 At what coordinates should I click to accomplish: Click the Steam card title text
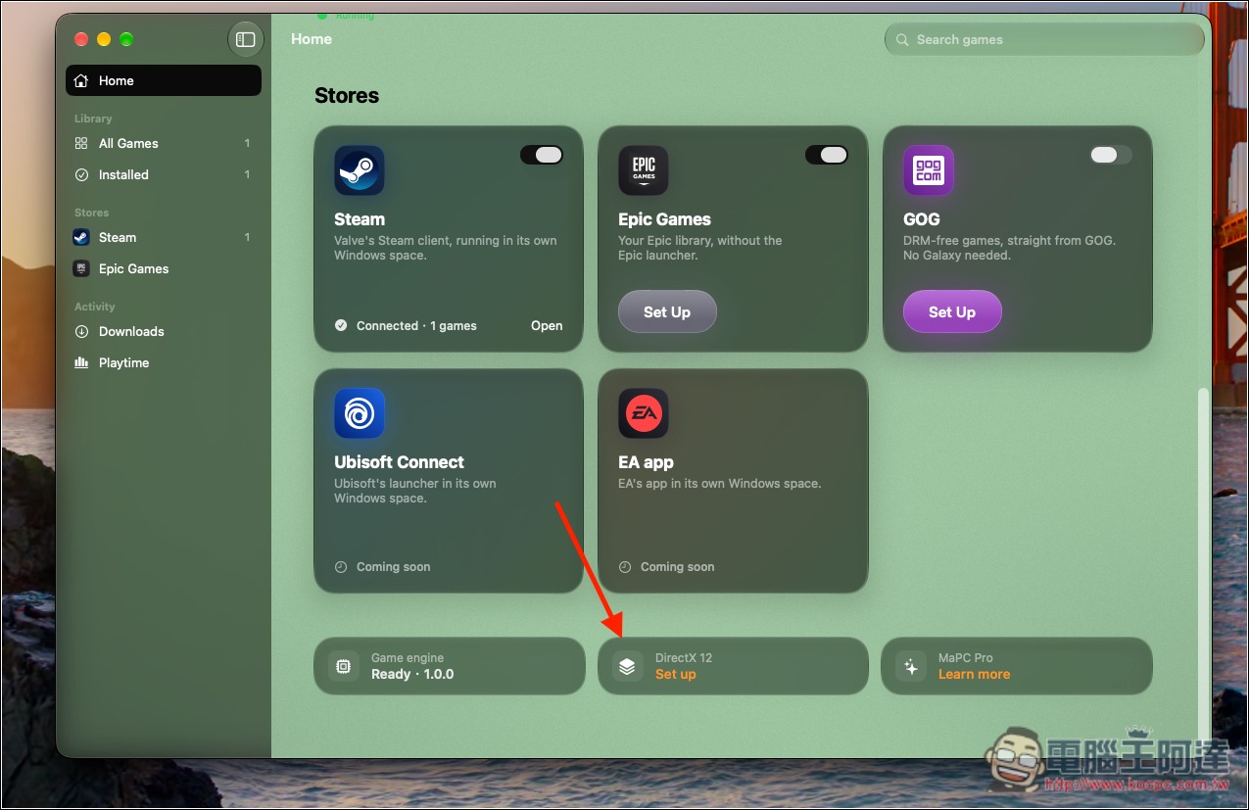coord(360,219)
